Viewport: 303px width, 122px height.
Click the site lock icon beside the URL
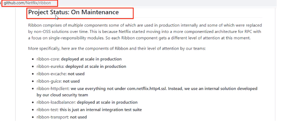click(x=1, y=3)
